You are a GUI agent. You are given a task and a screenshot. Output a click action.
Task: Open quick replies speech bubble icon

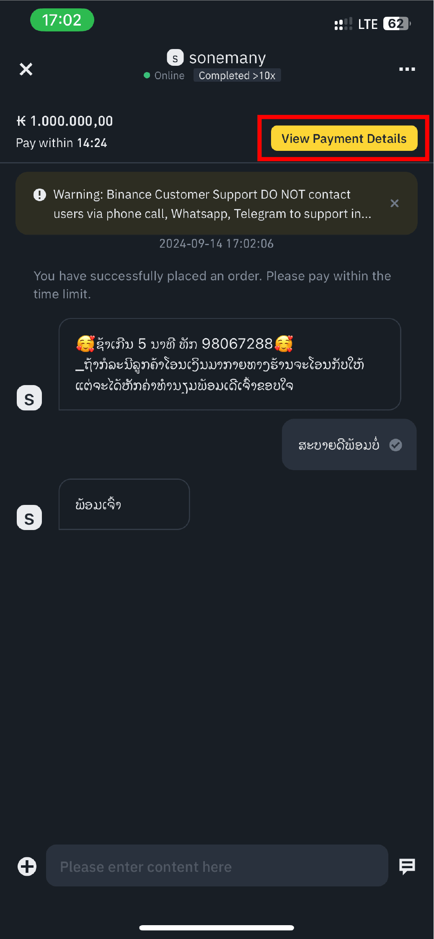coord(407,866)
